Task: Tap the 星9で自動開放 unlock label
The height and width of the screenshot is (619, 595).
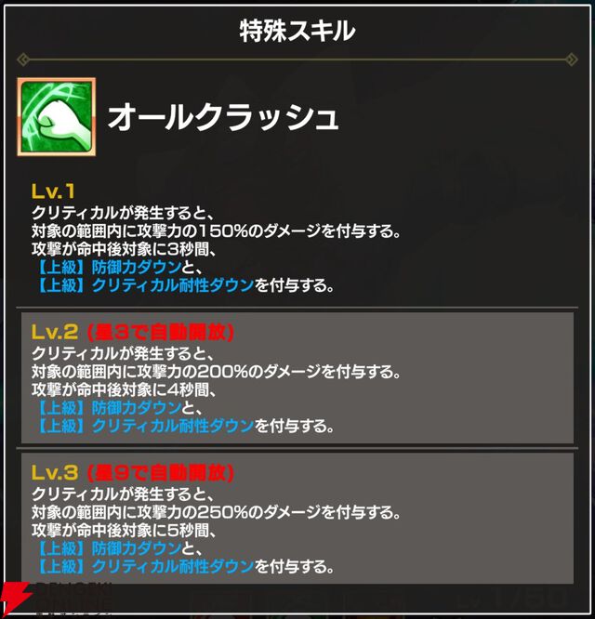Action: [x=161, y=472]
